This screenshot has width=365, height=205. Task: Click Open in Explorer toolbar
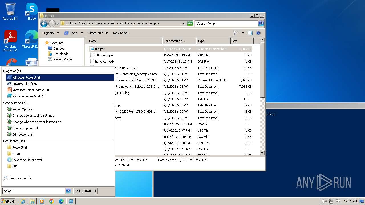point(71,33)
